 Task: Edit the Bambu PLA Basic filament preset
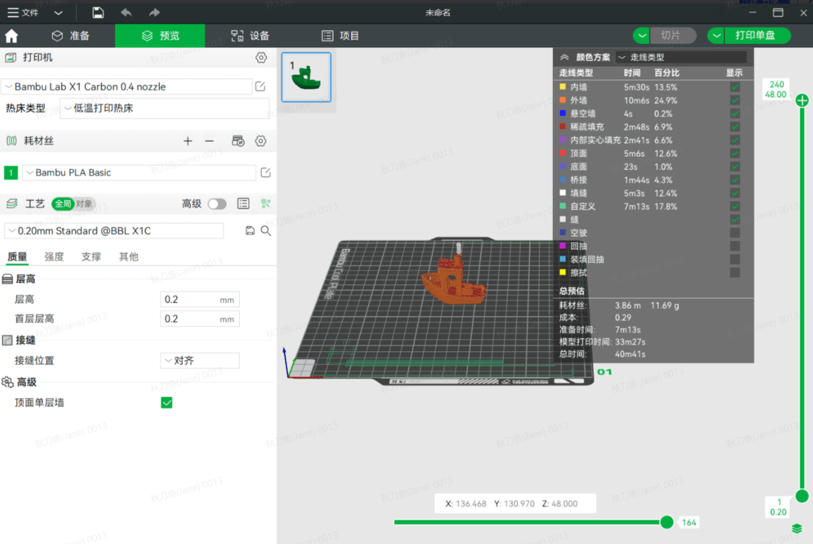(x=265, y=172)
